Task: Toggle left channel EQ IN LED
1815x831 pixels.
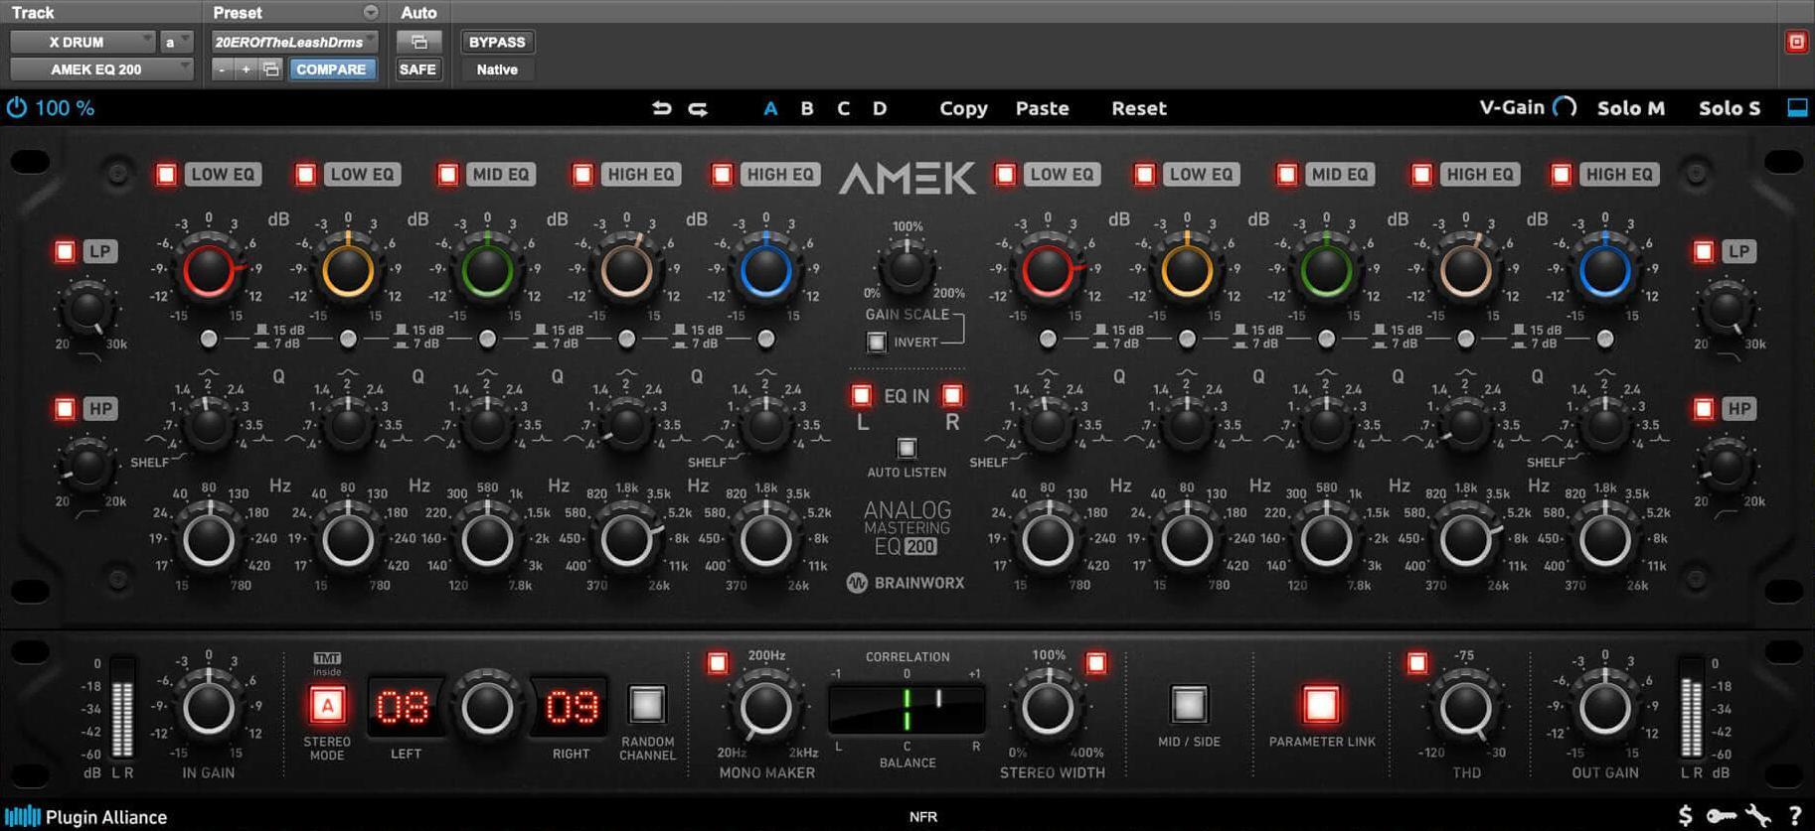Action: 861,395
